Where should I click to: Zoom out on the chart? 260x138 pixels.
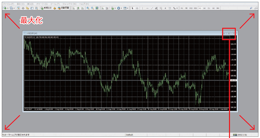pyautogui.click(x=92, y=8)
